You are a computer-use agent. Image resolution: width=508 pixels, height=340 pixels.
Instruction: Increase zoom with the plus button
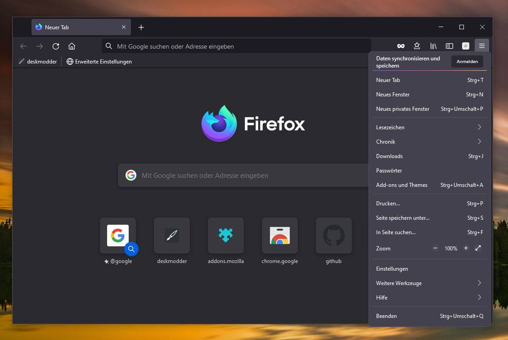pyautogui.click(x=466, y=248)
